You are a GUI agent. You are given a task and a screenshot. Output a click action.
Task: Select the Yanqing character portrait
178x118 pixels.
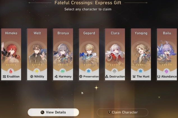click(141, 54)
